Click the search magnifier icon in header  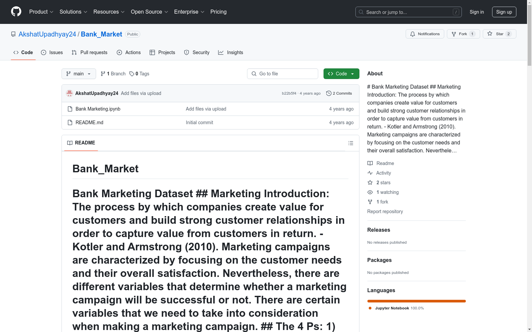pyautogui.click(x=361, y=12)
